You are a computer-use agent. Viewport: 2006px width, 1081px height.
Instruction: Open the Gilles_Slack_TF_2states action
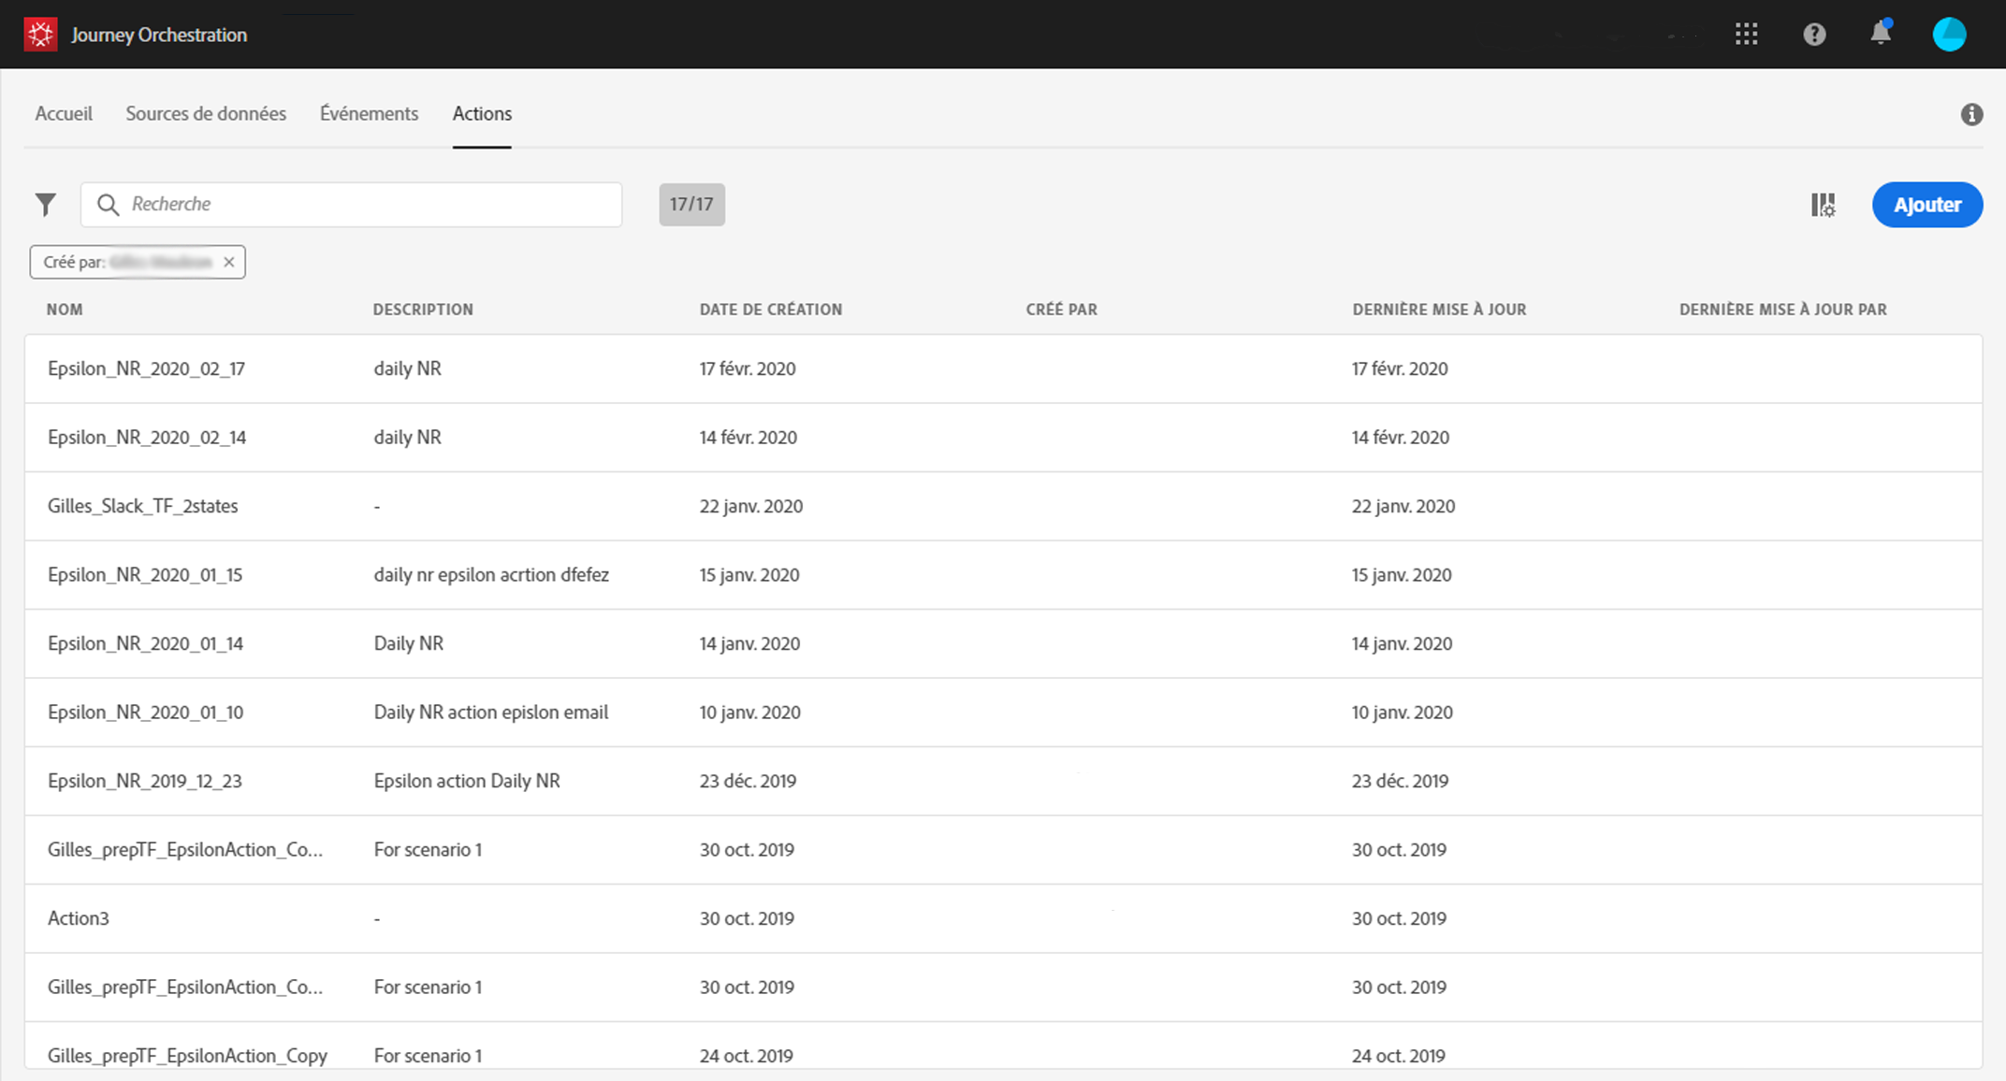tap(142, 506)
